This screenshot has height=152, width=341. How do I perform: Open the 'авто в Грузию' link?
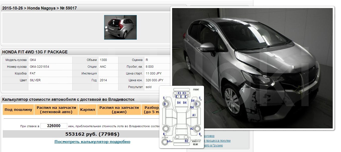point(213,145)
